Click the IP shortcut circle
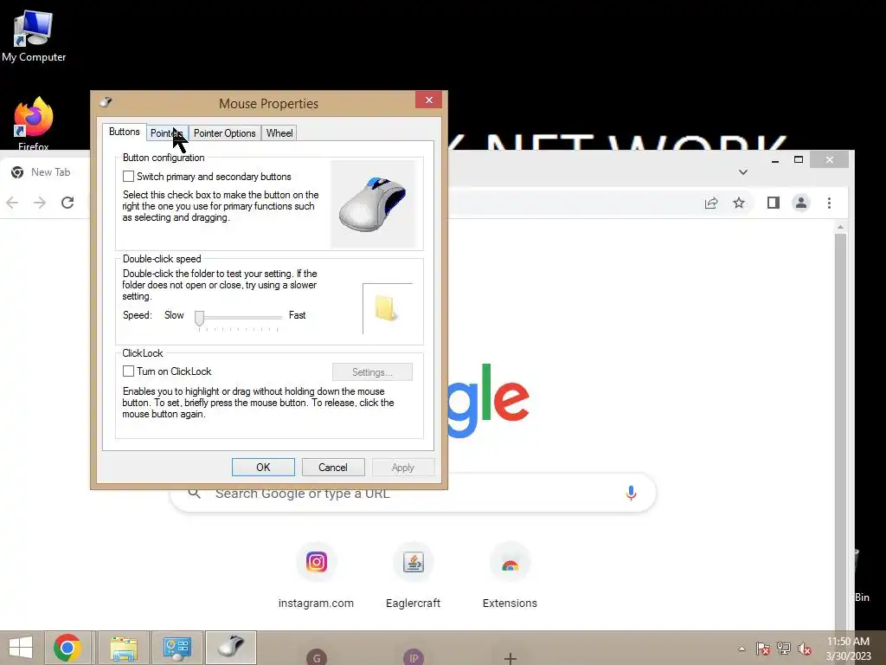This screenshot has height=665, width=886. click(x=414, y=657)
